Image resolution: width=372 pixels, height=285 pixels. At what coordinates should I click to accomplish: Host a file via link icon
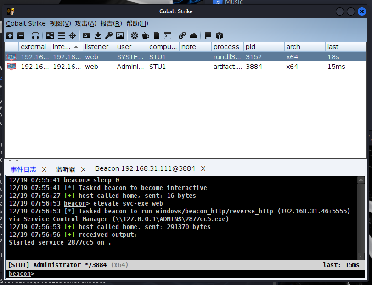click(x=182, y=35)
